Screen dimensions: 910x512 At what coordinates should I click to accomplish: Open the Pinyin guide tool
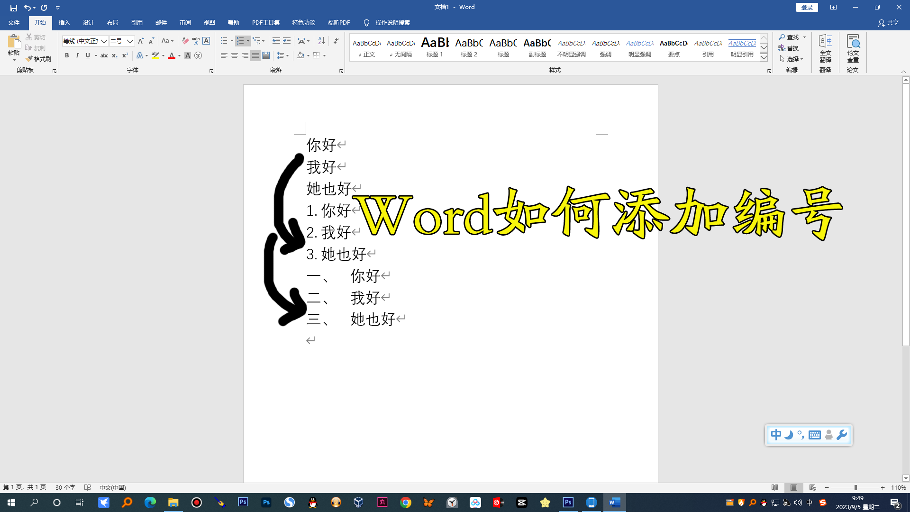(196, 41)
